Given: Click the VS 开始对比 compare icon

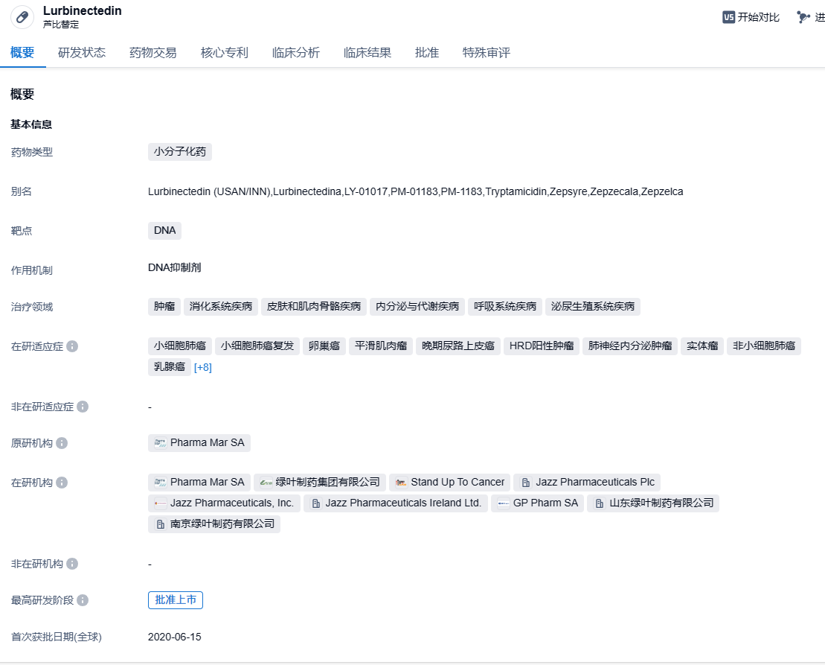Looking at the screenshot, I should (x=728, y=17).
